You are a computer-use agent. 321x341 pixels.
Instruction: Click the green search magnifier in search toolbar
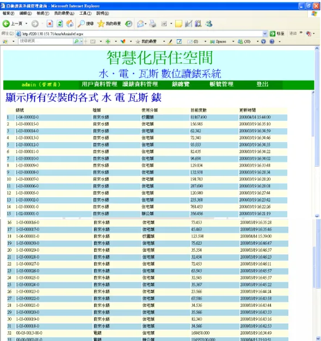[x=76, y=41]
